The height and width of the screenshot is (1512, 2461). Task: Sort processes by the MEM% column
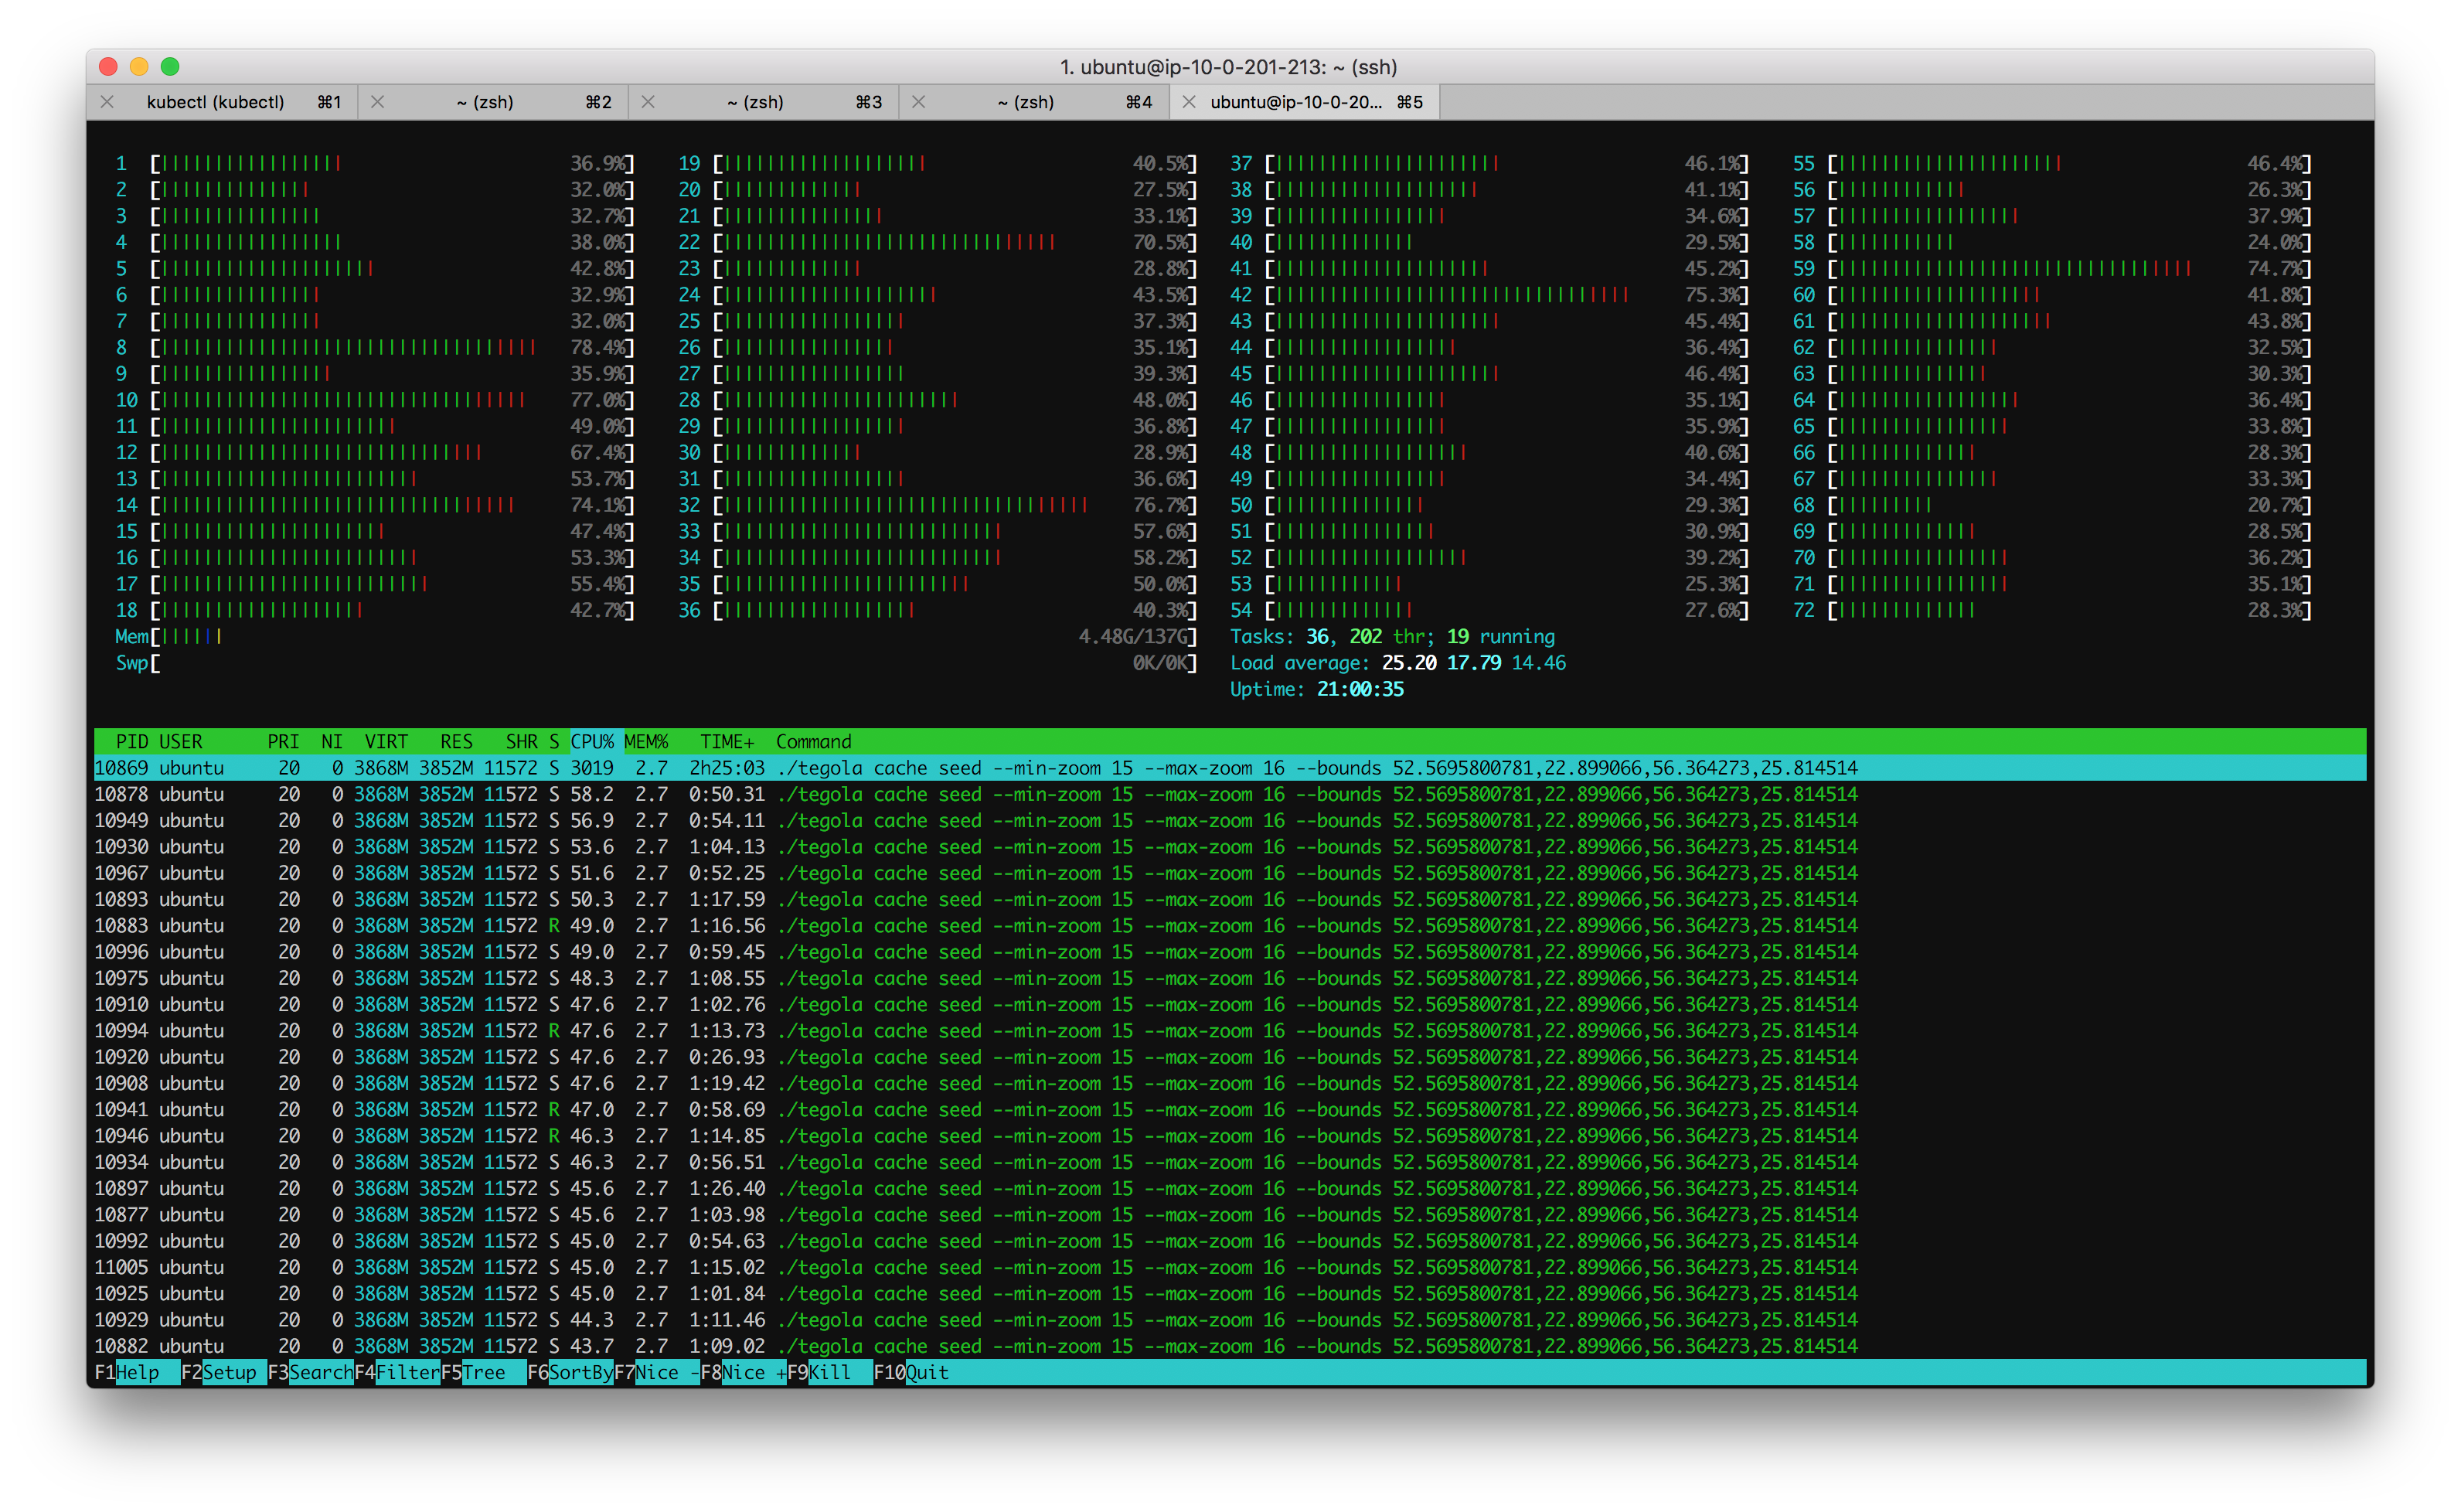click(x=645, y=741)
